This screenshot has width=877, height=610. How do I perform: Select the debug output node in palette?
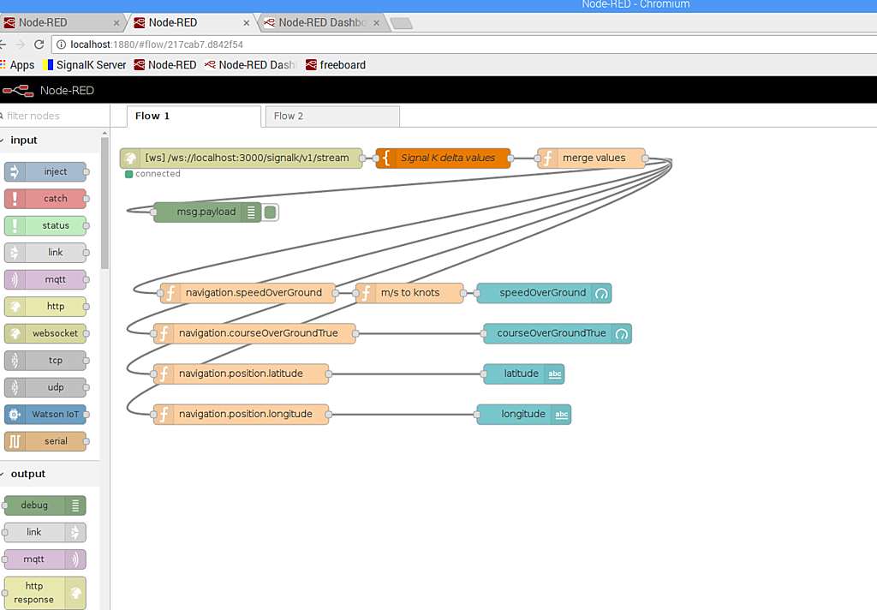click(x=45, y=505)
